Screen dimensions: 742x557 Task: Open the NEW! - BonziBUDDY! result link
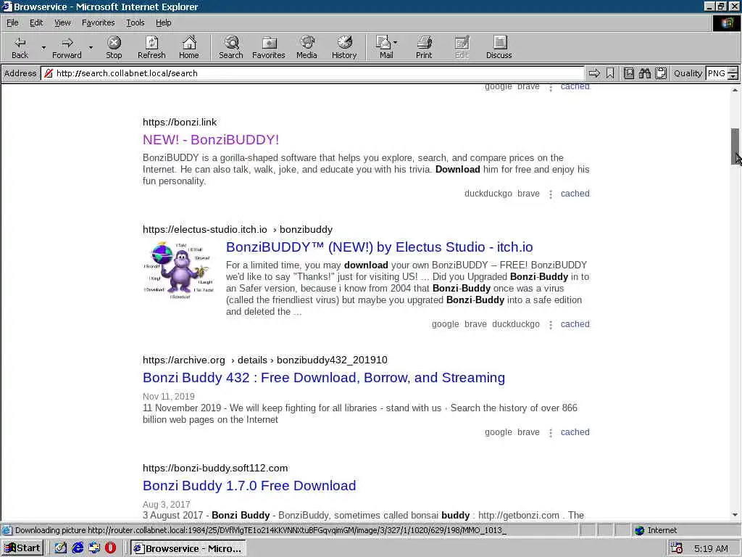click(x=211, y=140)
